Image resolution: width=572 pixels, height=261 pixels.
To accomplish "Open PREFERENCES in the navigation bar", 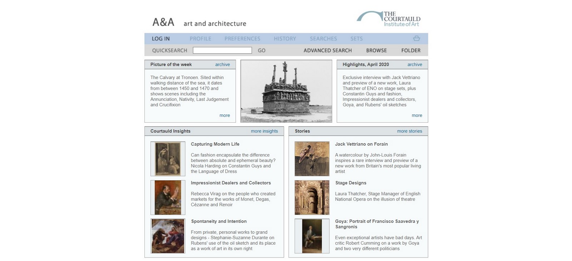I will 242,39.
